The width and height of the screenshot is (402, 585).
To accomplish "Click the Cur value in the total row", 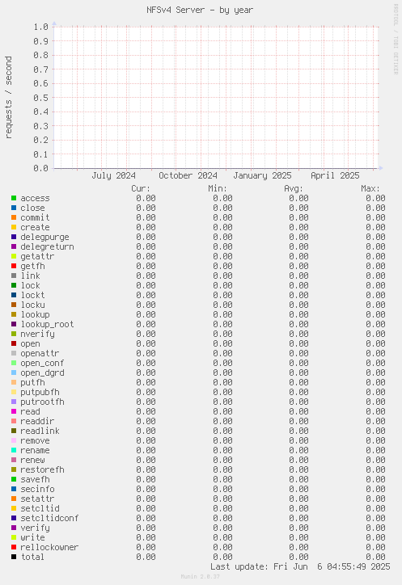I will tap(146, 557).
